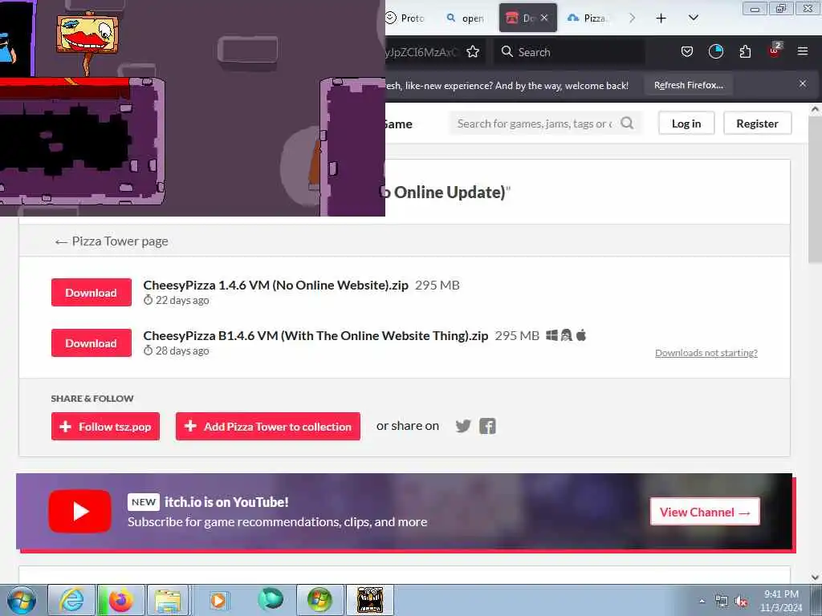Viewport: 822px width, 616px height.
Task: Dismiss the Refresh Firefox notification bar
Action: [803, 83]
